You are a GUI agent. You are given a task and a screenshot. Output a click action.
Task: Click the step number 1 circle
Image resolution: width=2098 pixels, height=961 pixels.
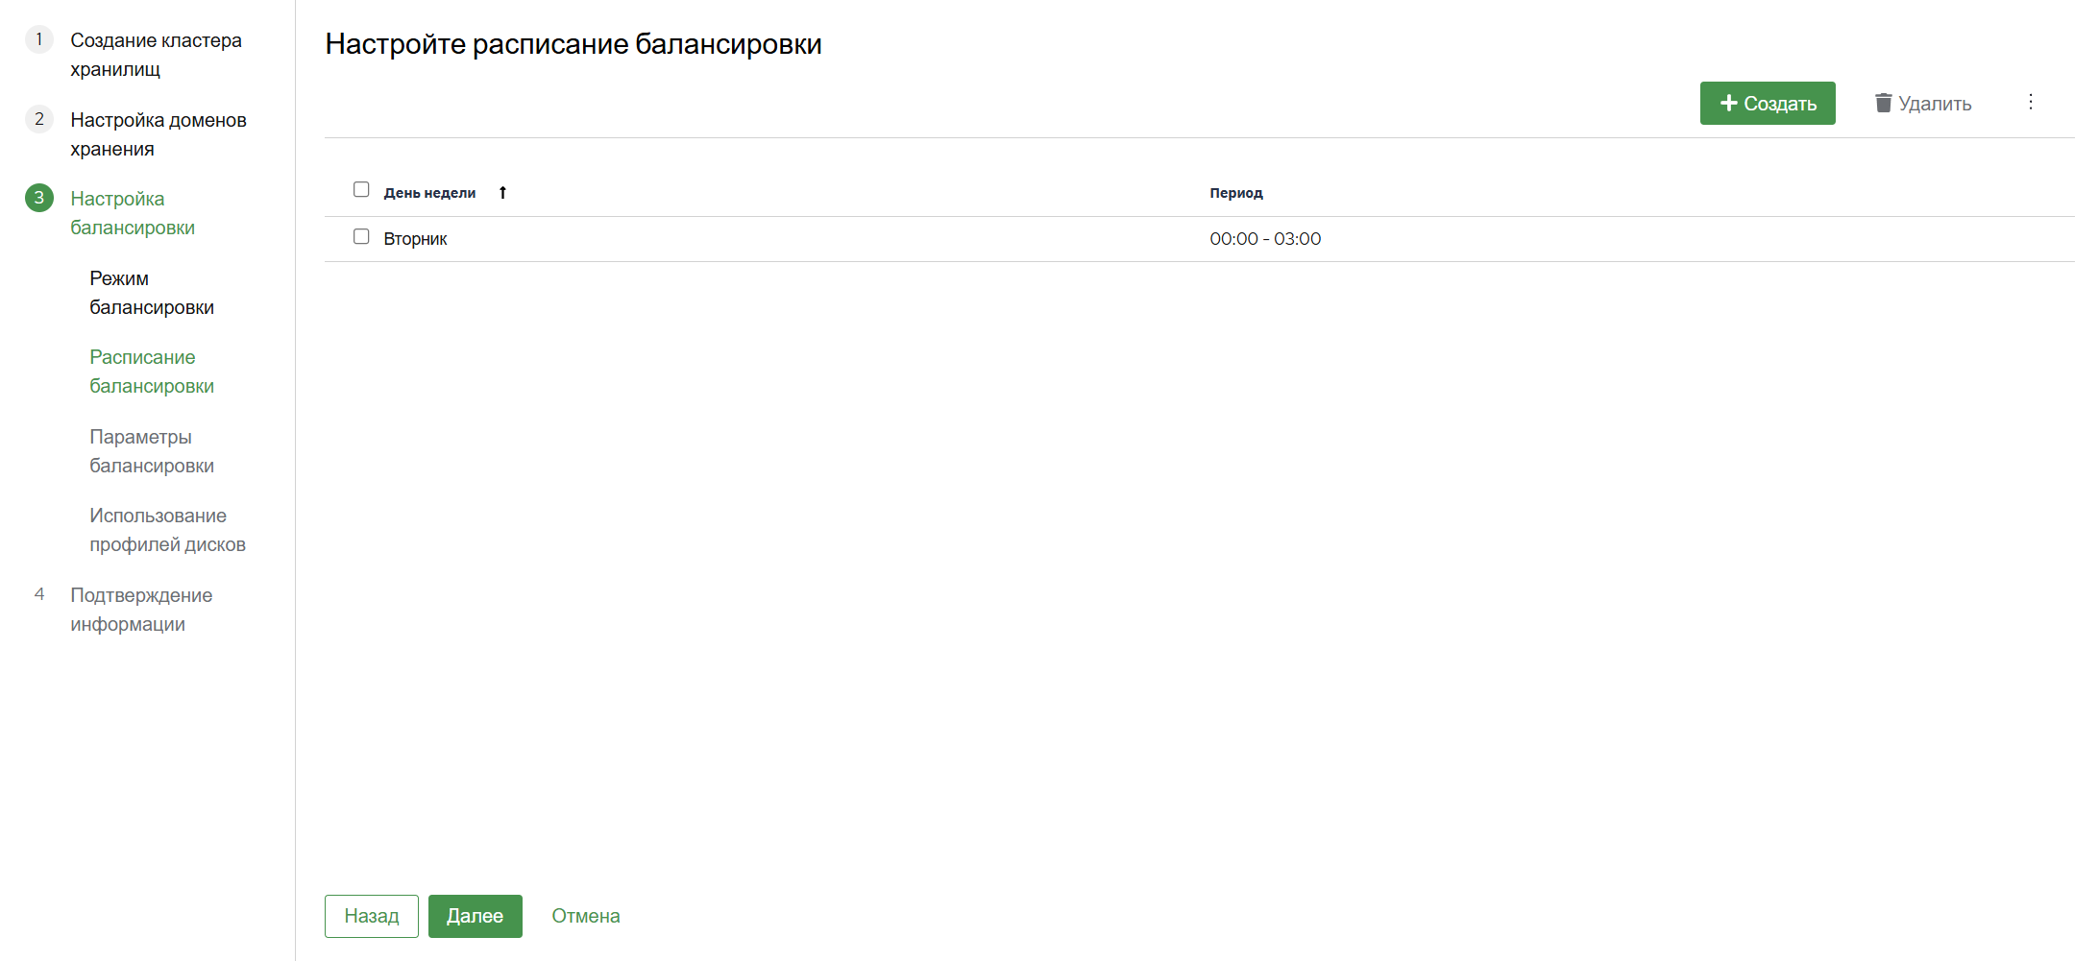coord(39,39)
